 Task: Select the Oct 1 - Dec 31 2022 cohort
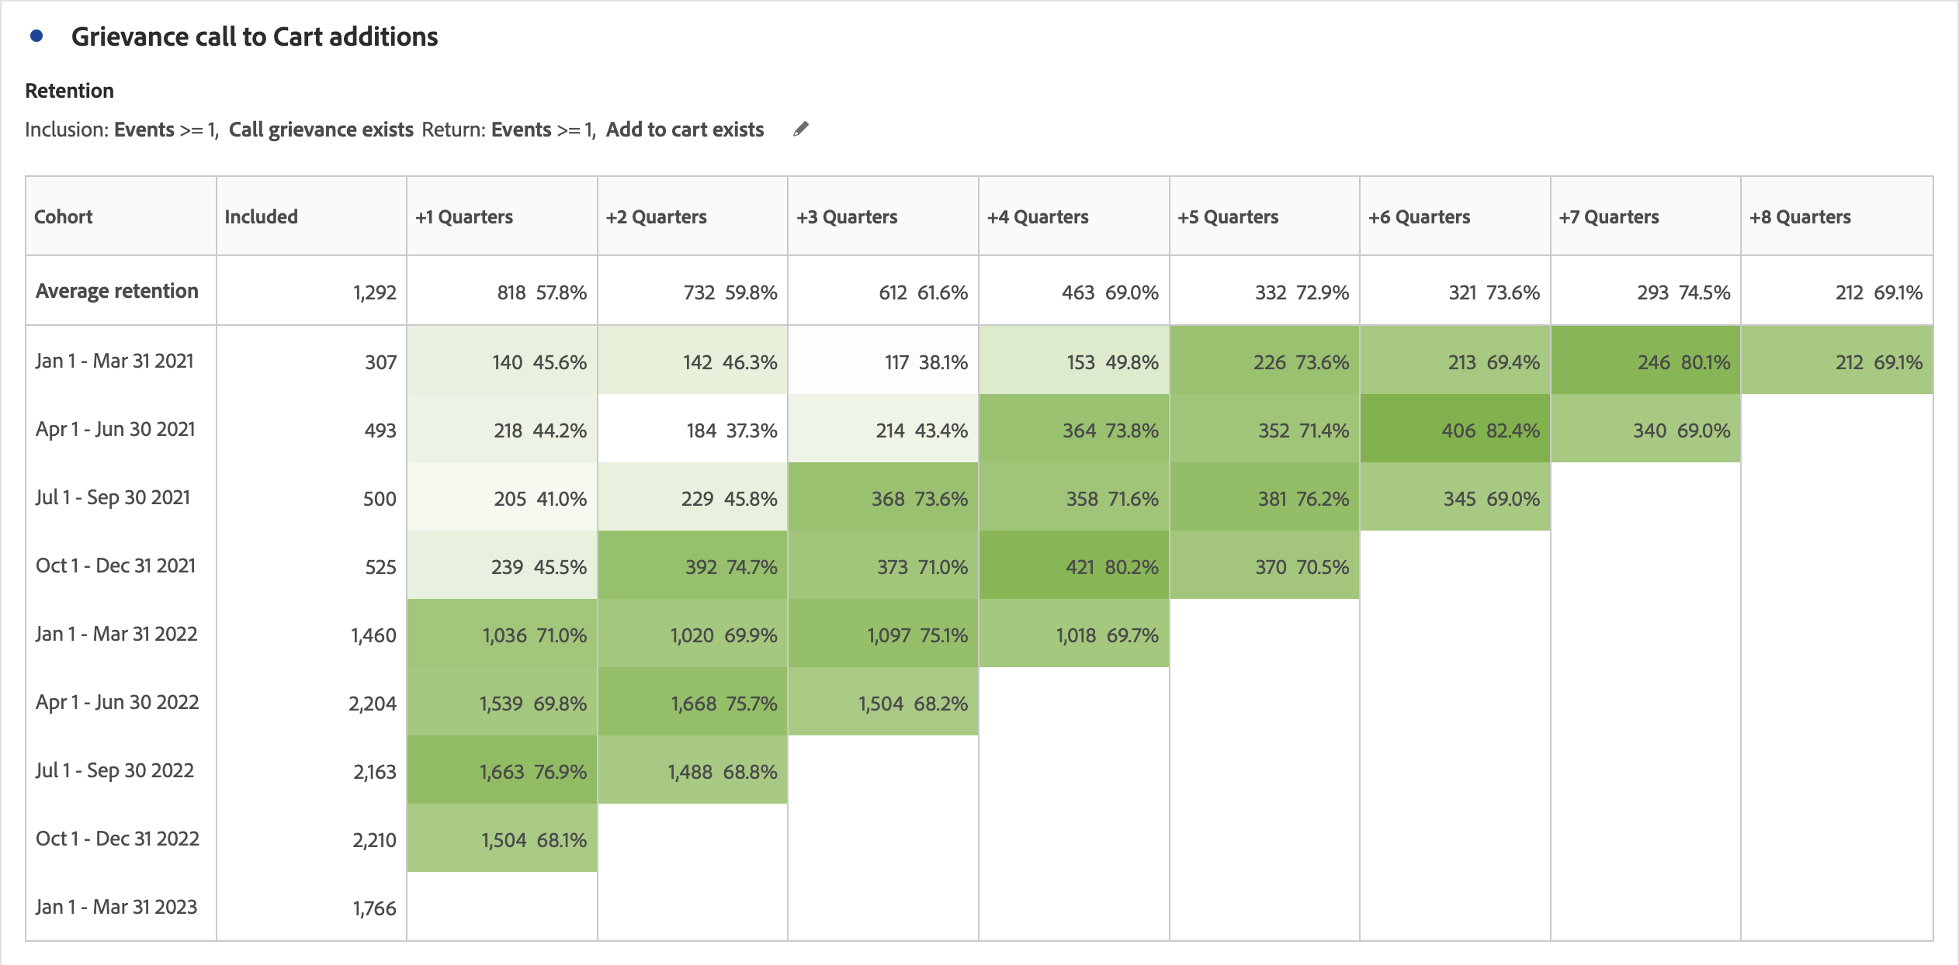coord(117,839)
